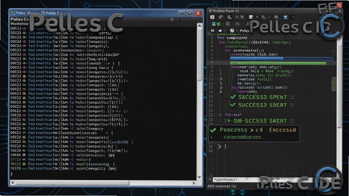Click the grid icon left of the blue X icon

point(277,17)
